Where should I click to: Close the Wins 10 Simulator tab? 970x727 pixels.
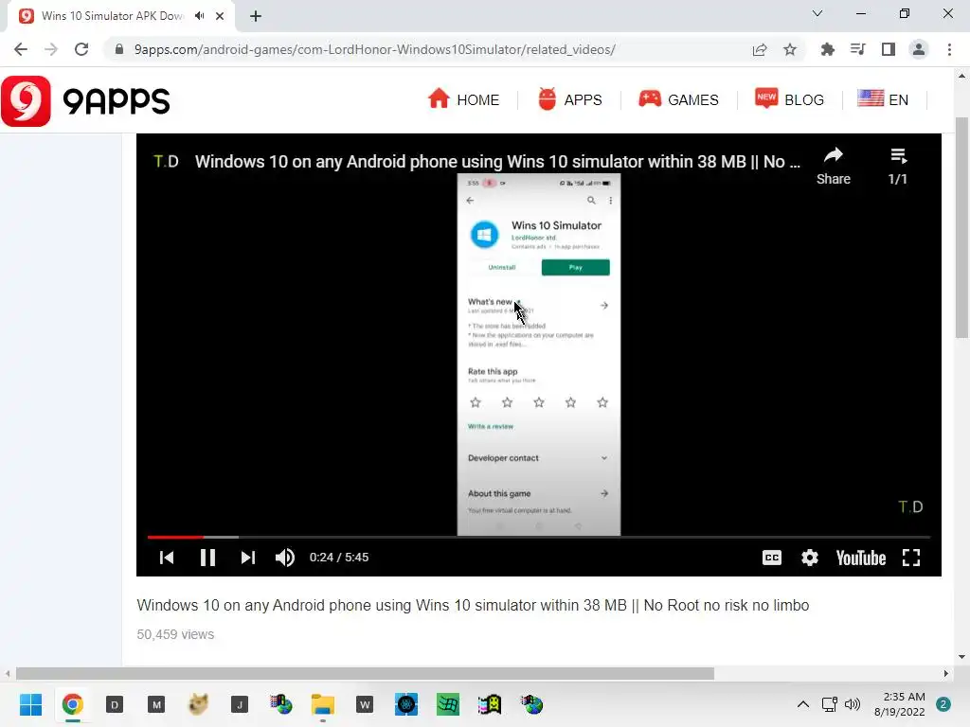(x=220, y=16)
